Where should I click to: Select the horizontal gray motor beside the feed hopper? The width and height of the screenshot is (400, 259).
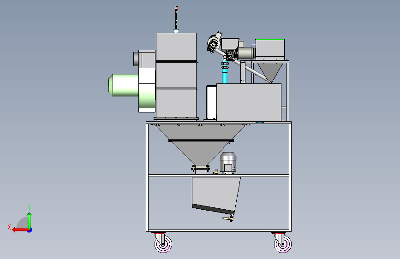point(246,53)
